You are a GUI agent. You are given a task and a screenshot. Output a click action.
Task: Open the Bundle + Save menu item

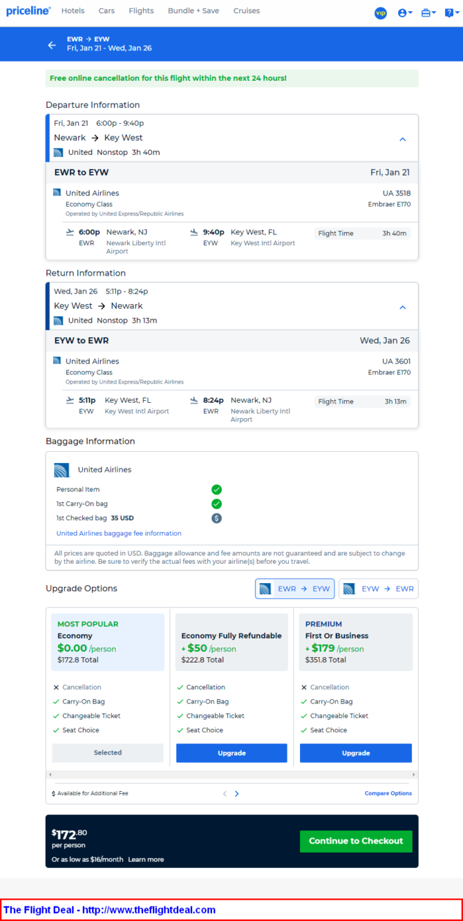pyautogui.click(x=193, y=11)
